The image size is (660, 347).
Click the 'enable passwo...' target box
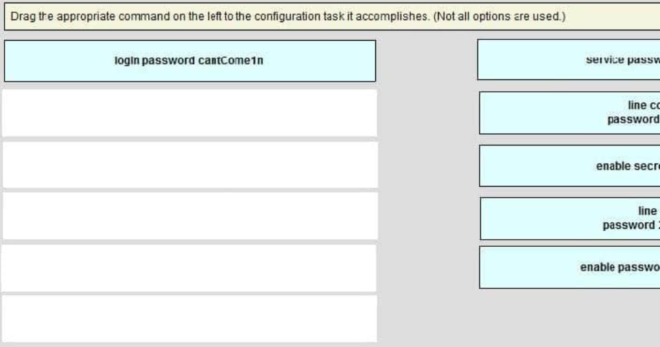point(569,268)
